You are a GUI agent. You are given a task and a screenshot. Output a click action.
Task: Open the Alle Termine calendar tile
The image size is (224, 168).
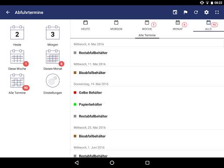tap(17, 84)
